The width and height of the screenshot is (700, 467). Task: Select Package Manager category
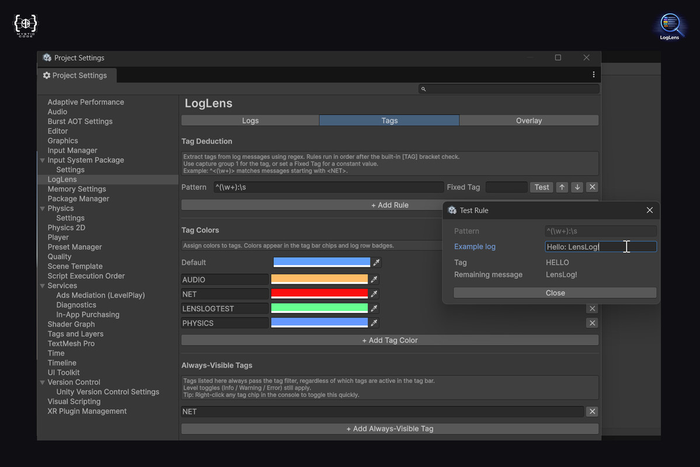[78, 198]
